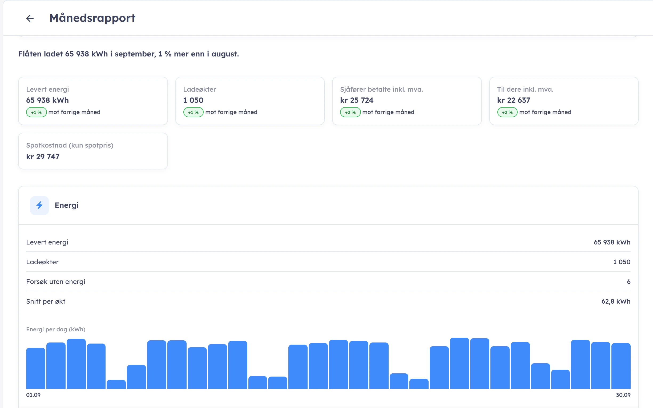Click the +2 % badge under Til dere

507,112
